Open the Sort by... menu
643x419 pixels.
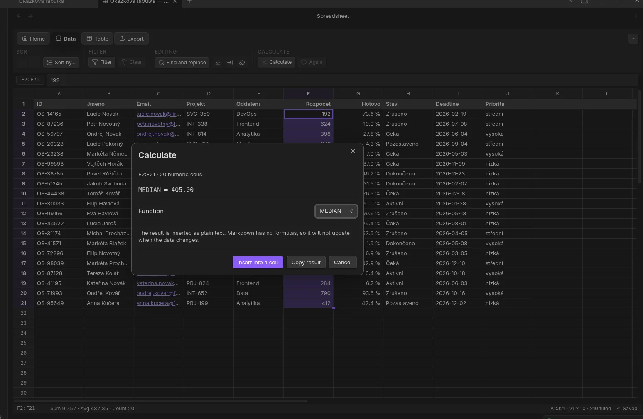pyautogui.click(x=61, y=62)
